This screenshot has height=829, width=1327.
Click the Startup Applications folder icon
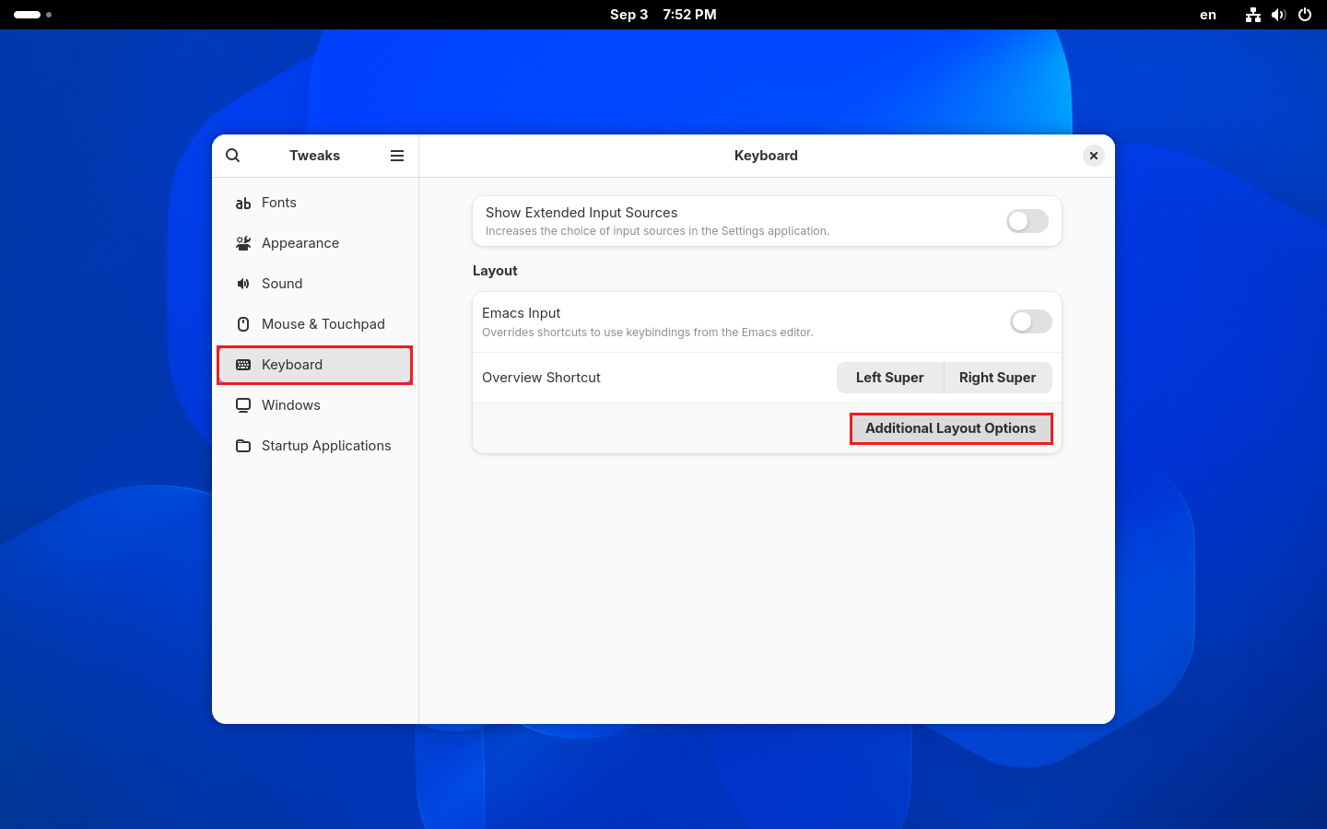pos(243,446)
